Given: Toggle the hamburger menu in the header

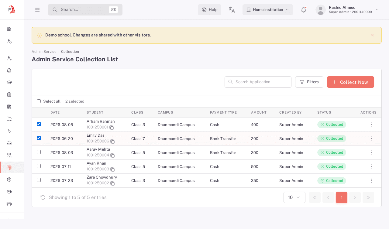Looking at the screenshot, I should [37, 10].
